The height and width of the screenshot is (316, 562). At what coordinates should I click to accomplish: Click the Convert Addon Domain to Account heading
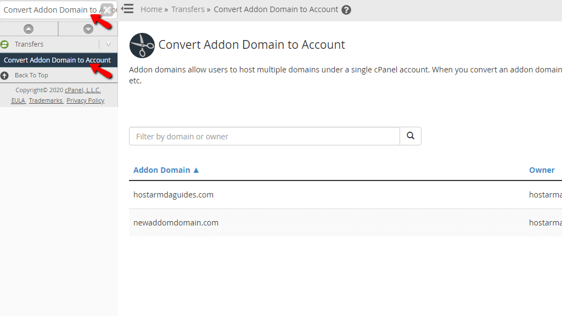click(x=251, y=45)
